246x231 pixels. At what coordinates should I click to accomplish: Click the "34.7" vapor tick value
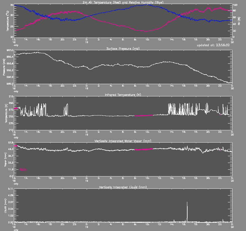[x=11, y=156]
